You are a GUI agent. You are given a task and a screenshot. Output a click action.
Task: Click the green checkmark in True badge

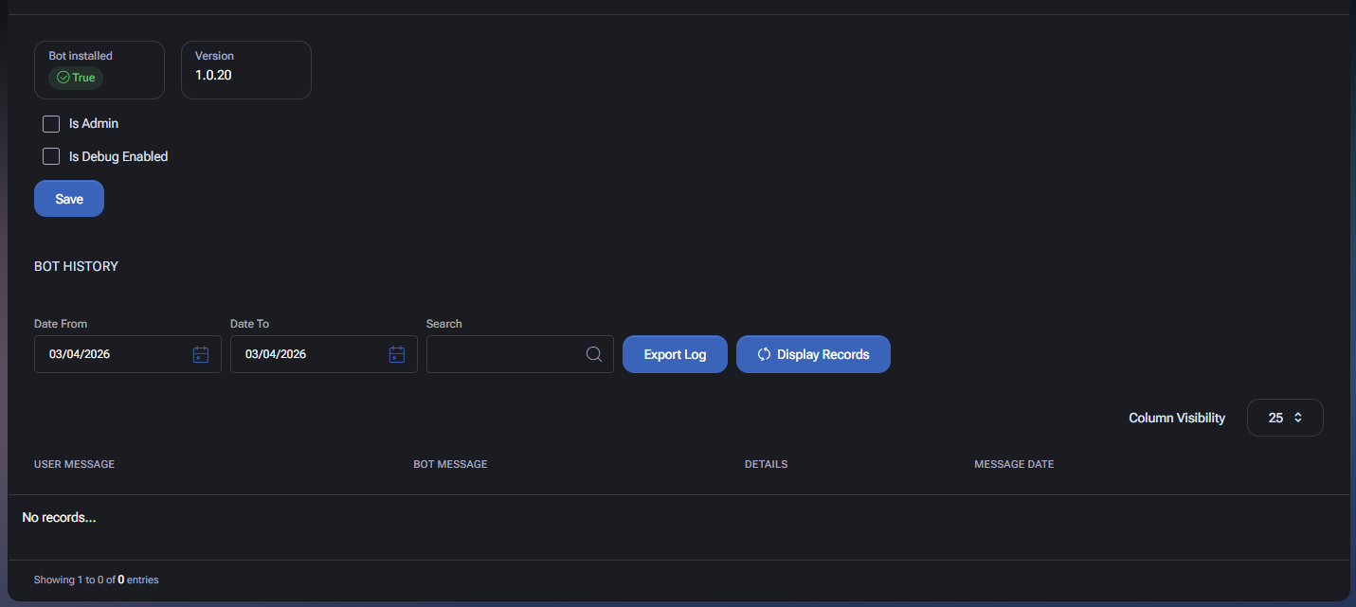[63, 78]
